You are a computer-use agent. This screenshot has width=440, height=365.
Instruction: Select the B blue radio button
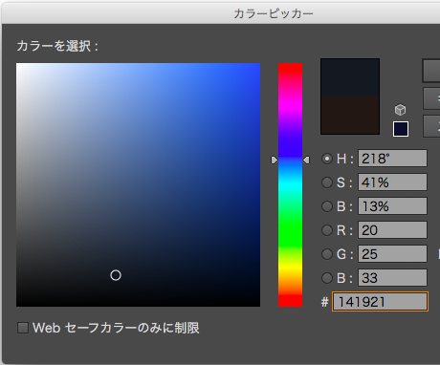[327, 278]
